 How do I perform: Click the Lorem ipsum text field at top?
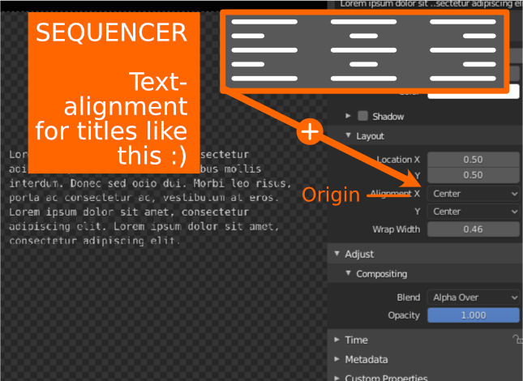(x=431, y=4)
